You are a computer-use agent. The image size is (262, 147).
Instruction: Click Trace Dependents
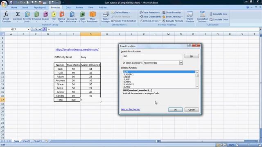pos(150,17)
